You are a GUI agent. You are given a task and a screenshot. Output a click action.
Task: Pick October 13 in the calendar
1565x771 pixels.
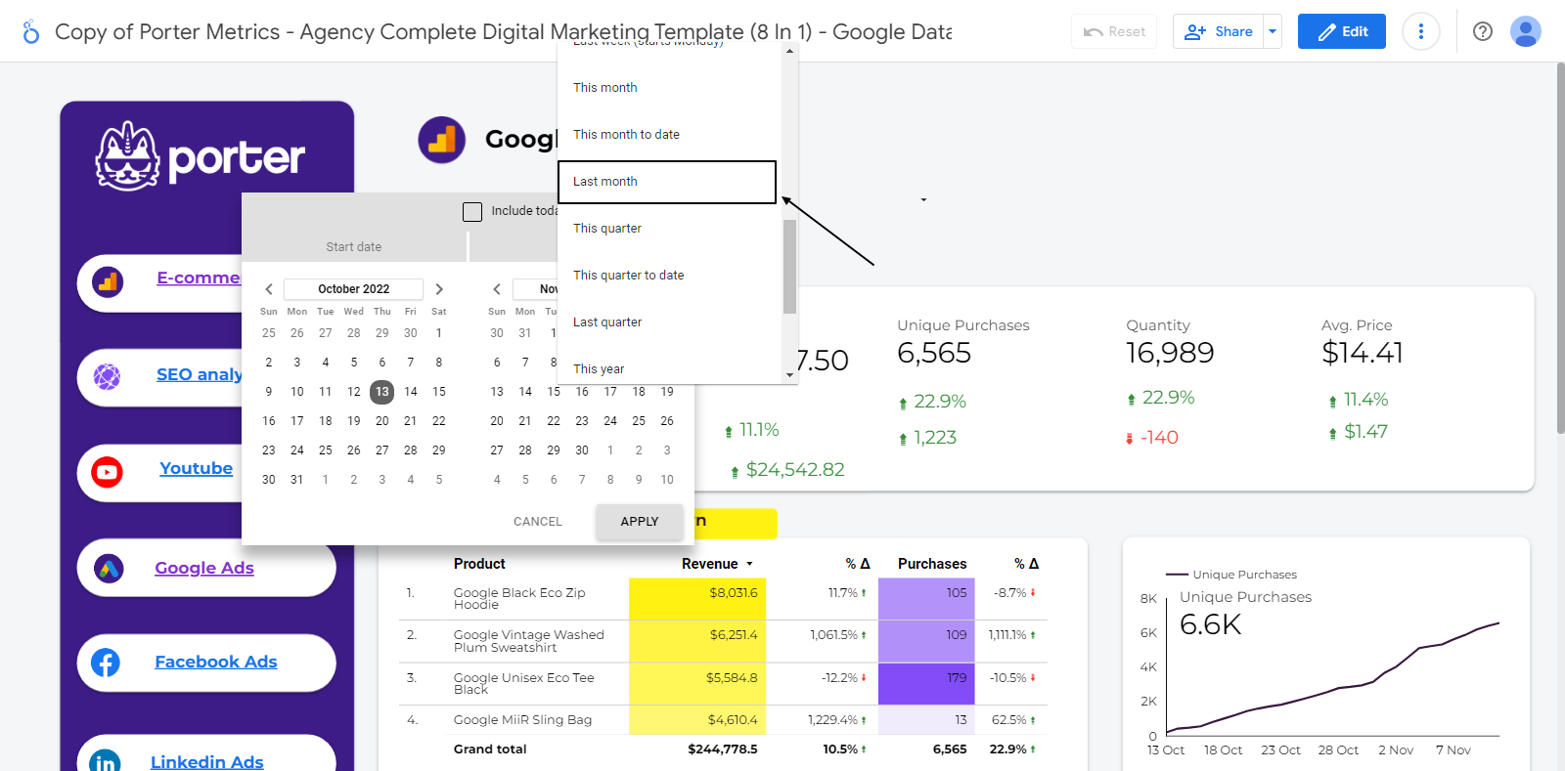pos(381,392)
